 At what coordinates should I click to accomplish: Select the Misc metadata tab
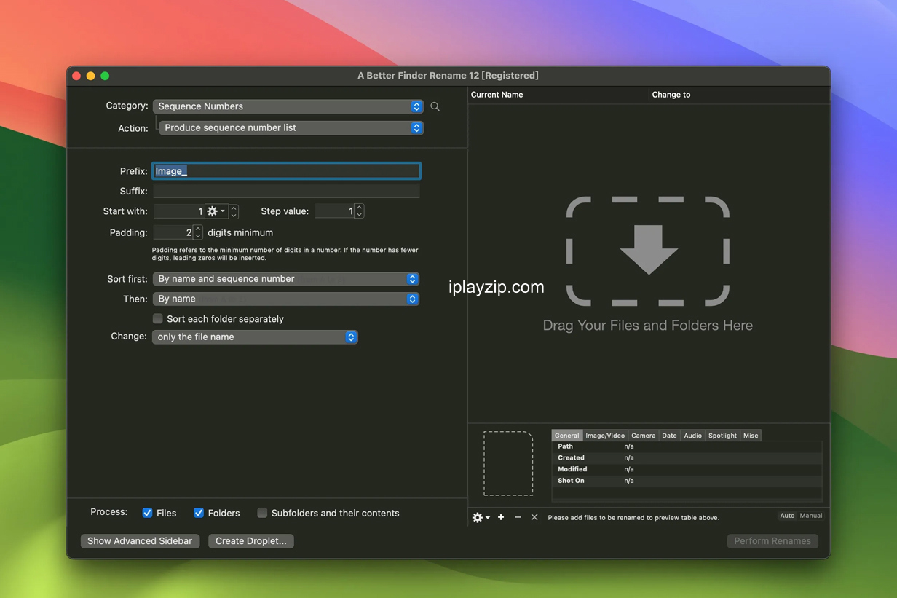751,436
